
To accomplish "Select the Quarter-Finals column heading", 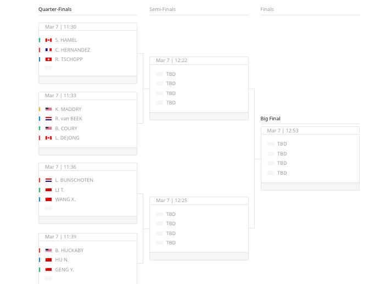I will pyautogui.click(x=55, y=9).
